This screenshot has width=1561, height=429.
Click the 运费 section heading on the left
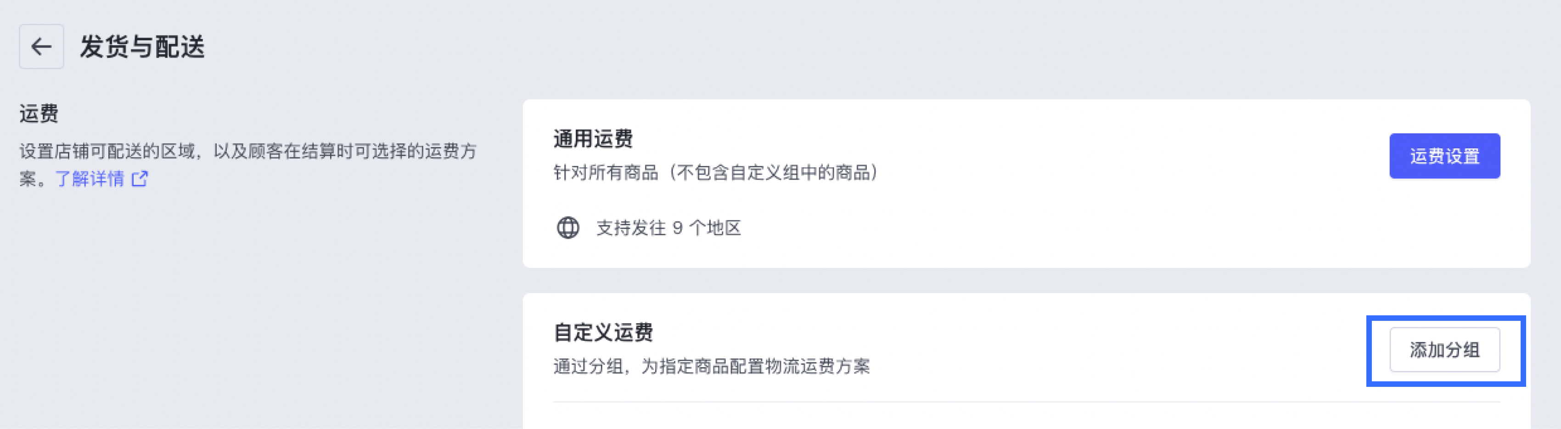(39, 113)
